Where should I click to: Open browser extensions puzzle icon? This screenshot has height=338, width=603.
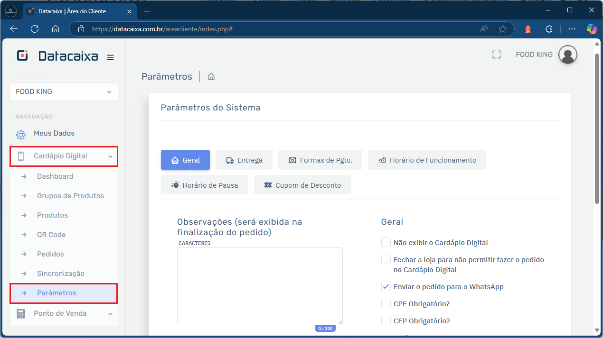(x=549, y=29)
